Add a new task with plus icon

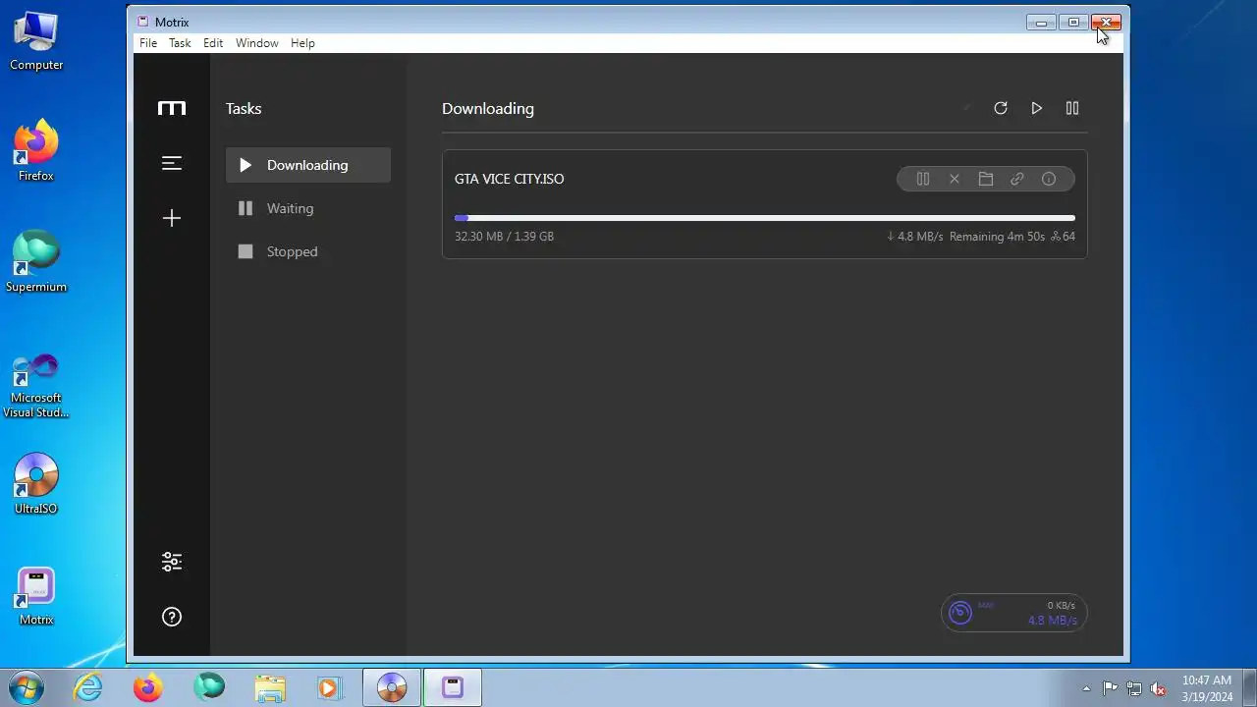(x=172, y=218)
